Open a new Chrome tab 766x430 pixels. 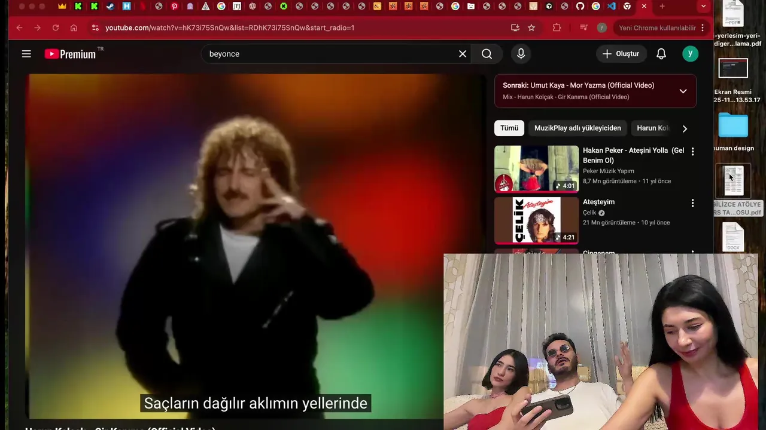click(x=662, y=6)
